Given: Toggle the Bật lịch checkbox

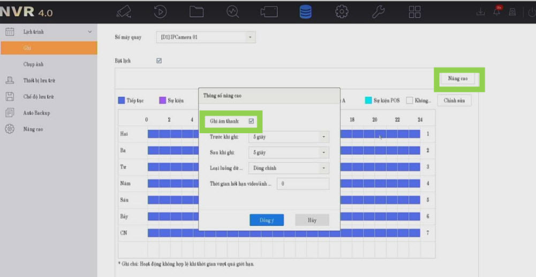Looking at the screenshot, I should pyautogui.click(x=159, y=61).
